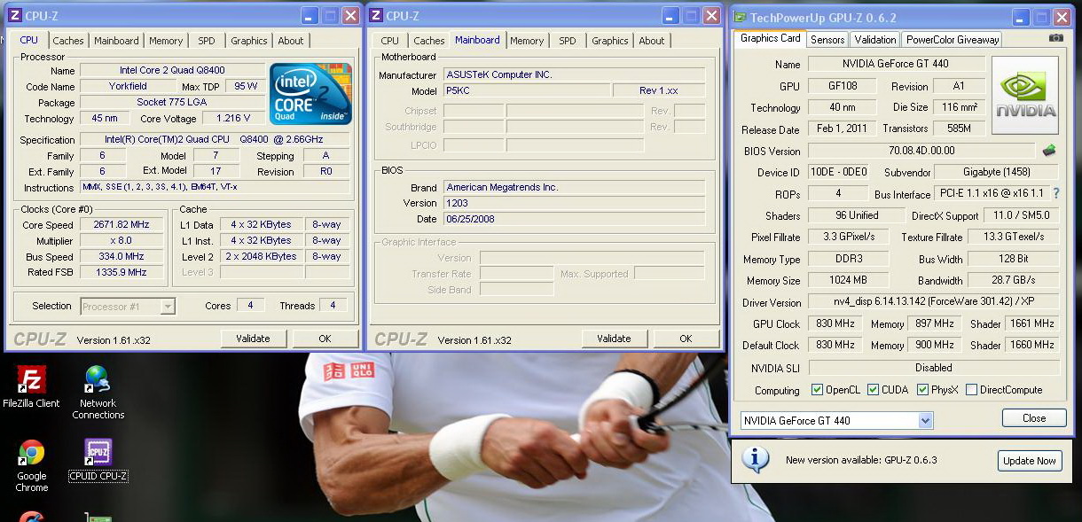Open Network Connections desktop icon
Image resolution: width=1082 pixels, height=522 pixels.
click(x=98, y=392)
